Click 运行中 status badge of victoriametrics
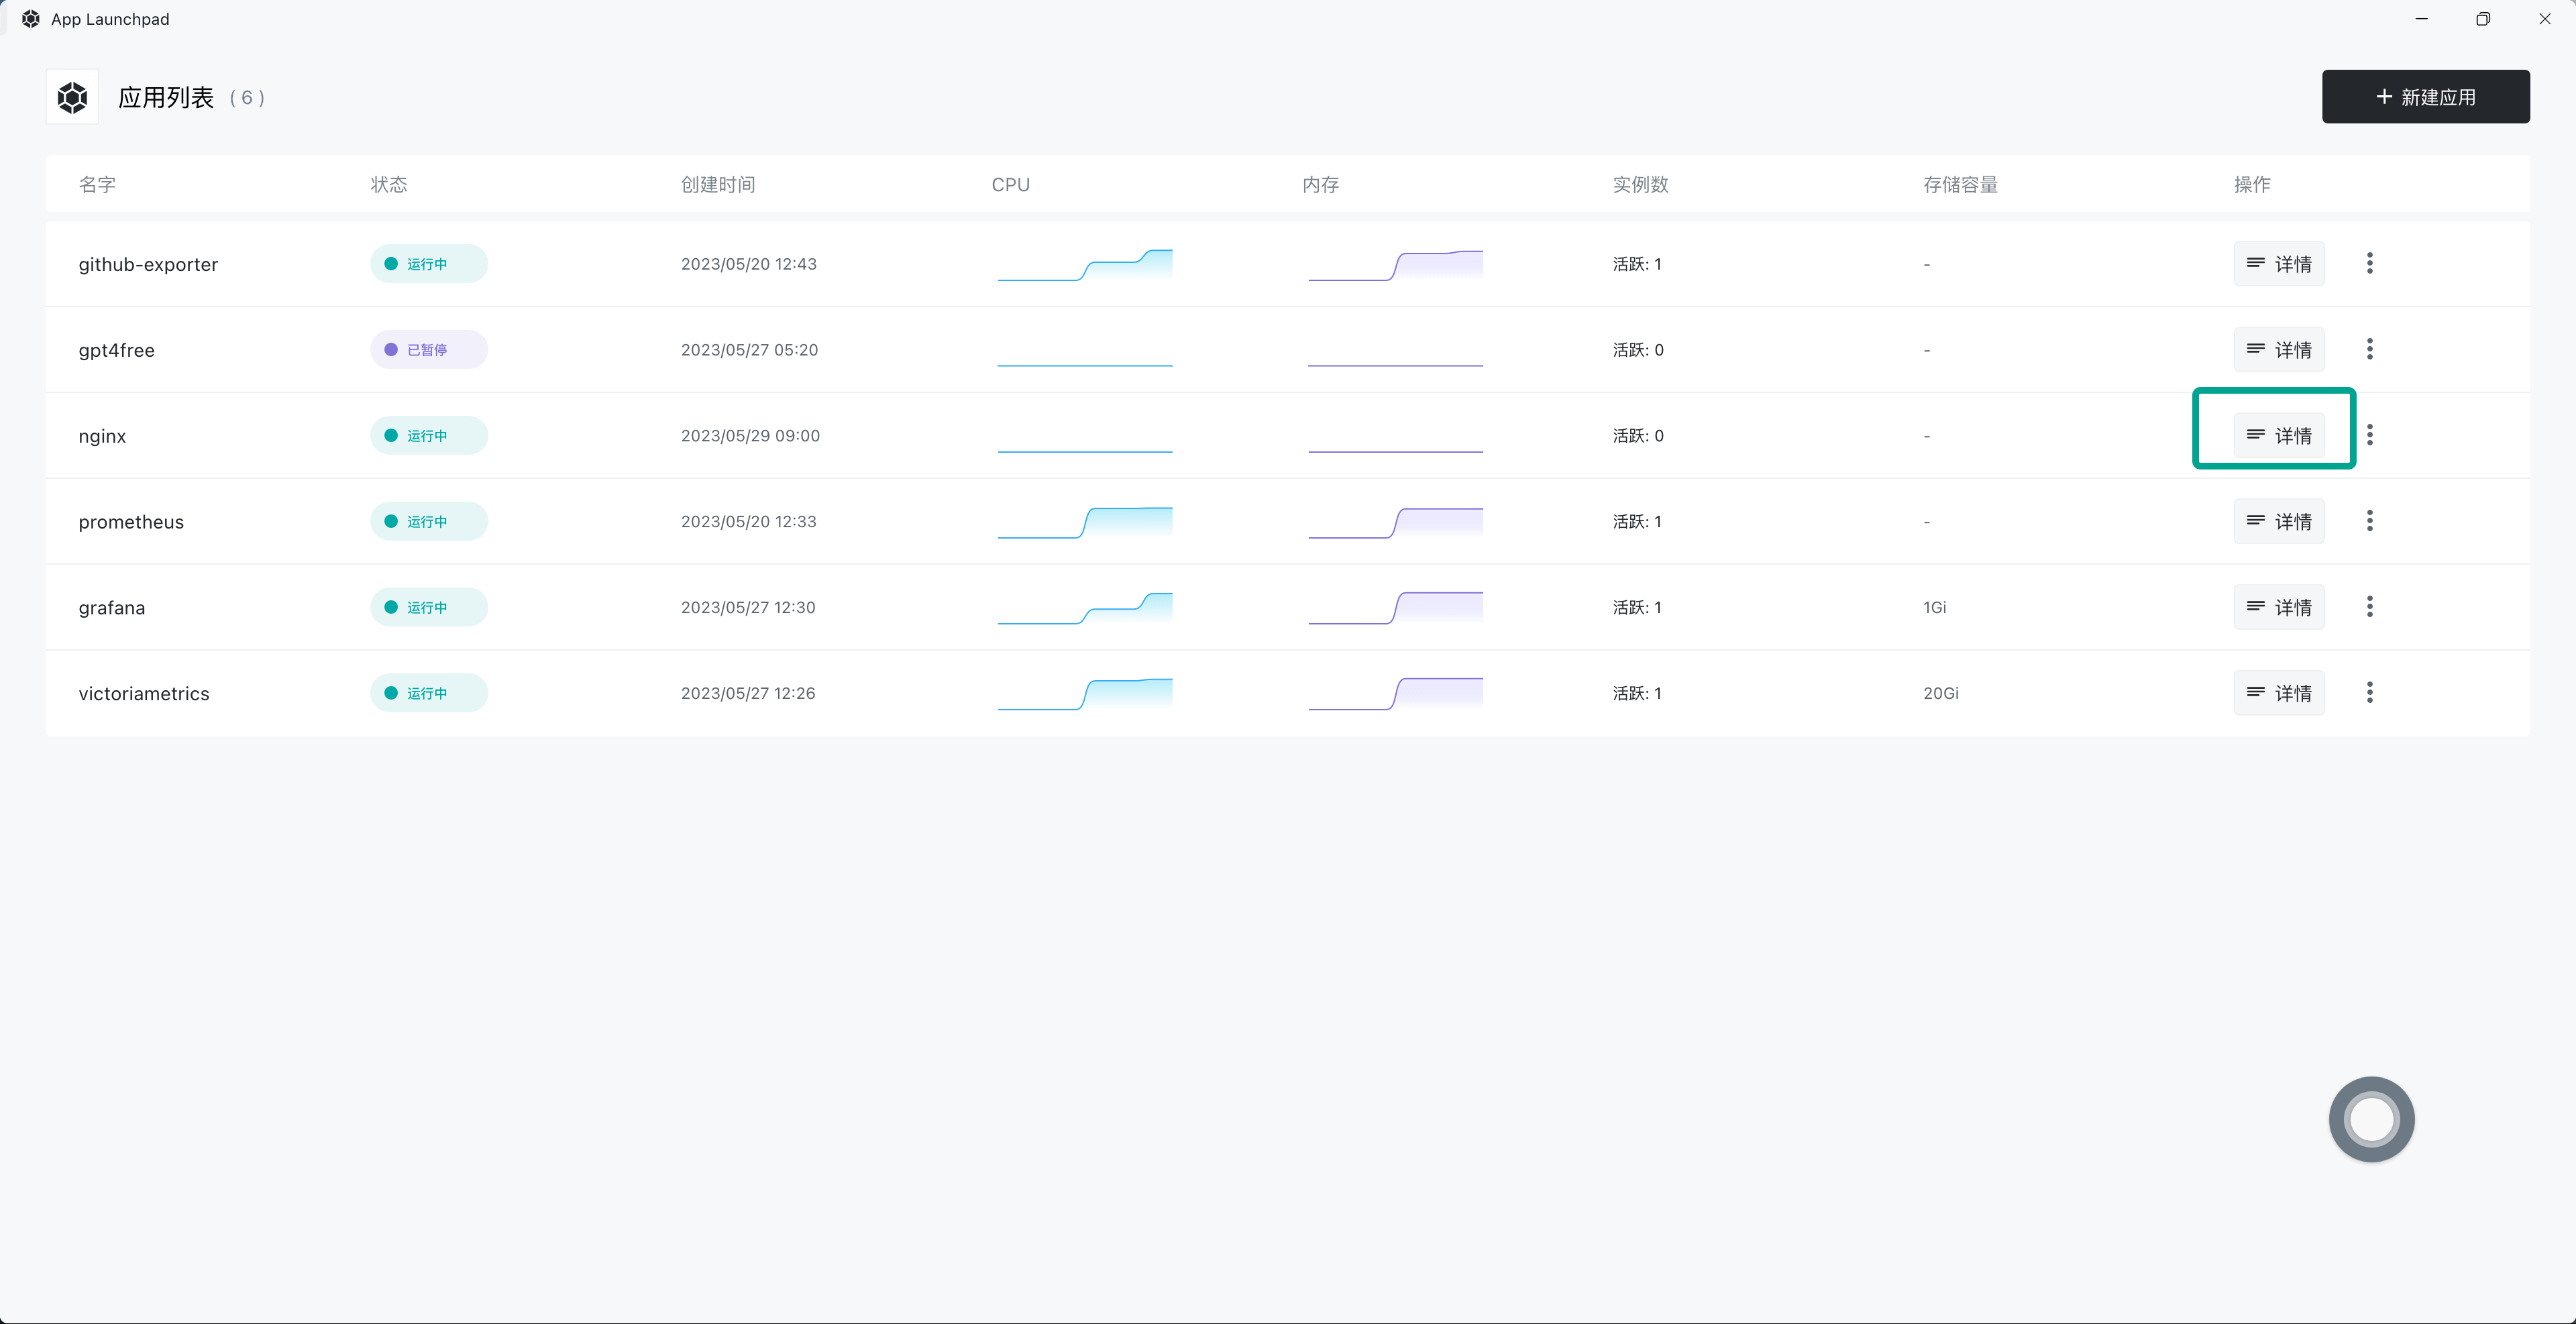The width and height of the screenshot is (2576, 1324). point(429,693)
